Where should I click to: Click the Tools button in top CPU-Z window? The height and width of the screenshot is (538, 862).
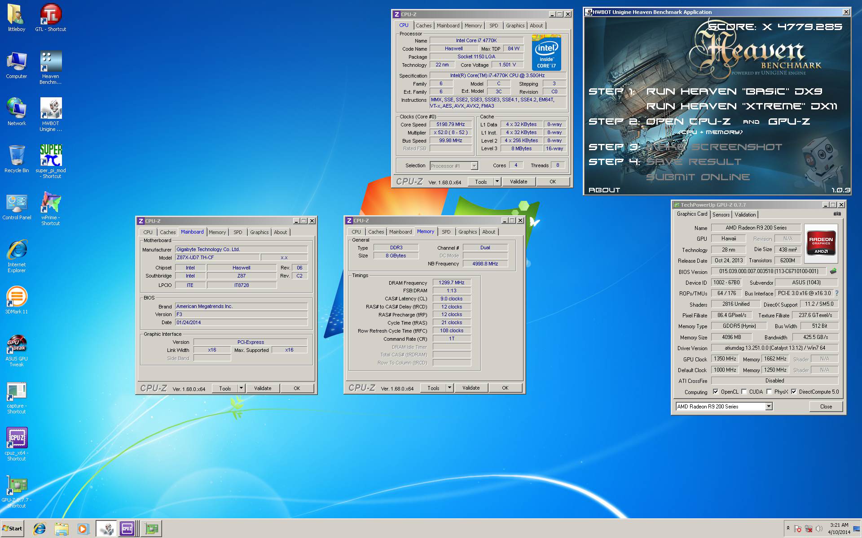(481, 182)
